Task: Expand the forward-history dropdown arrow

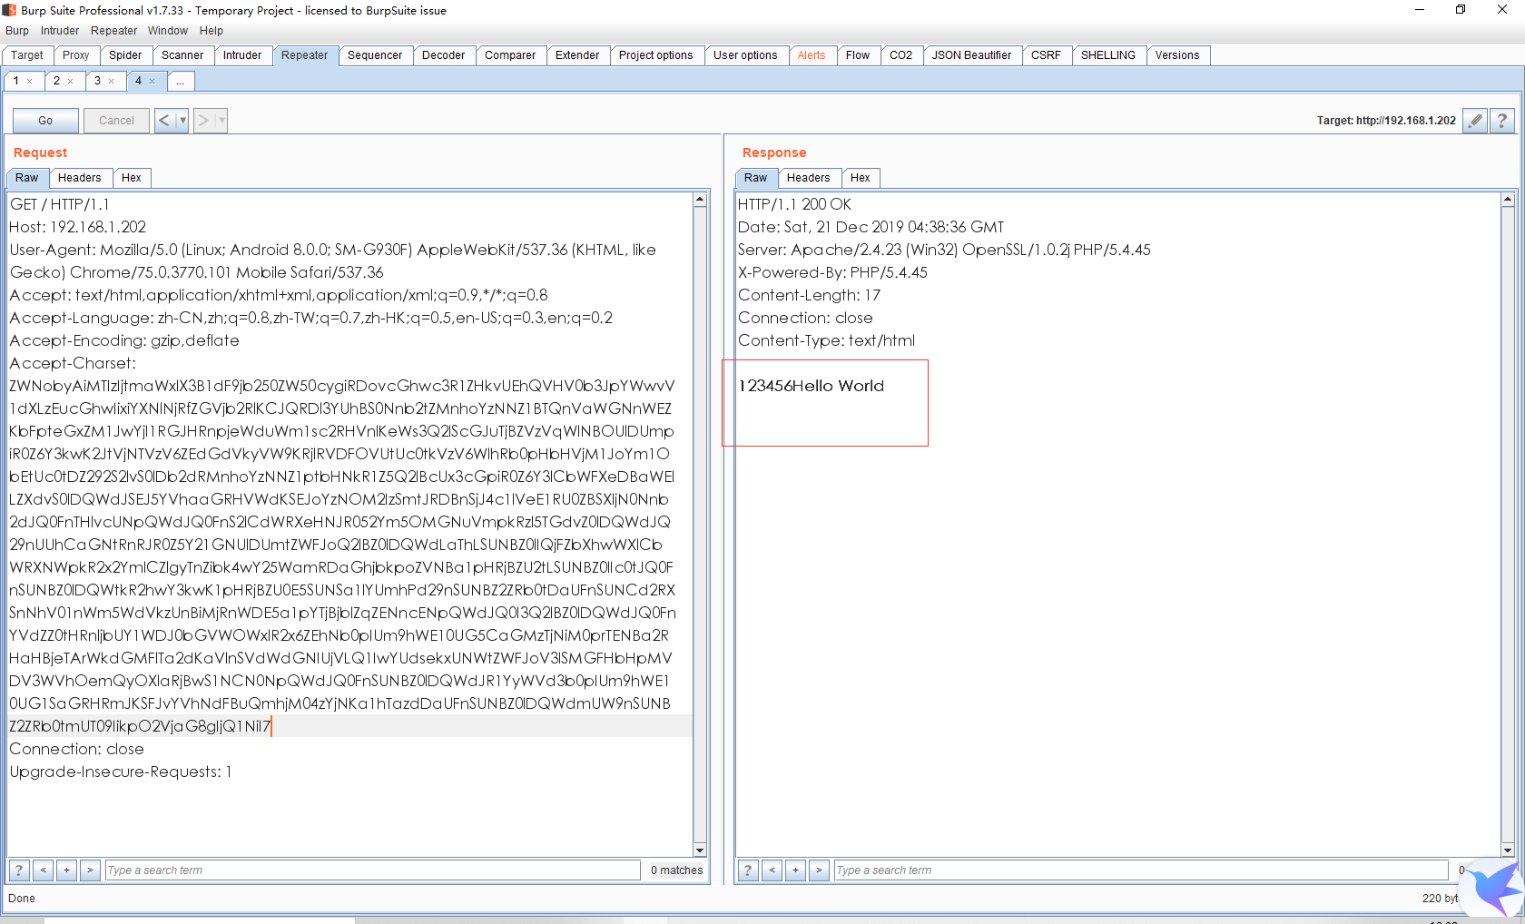Action: point(221,121)
